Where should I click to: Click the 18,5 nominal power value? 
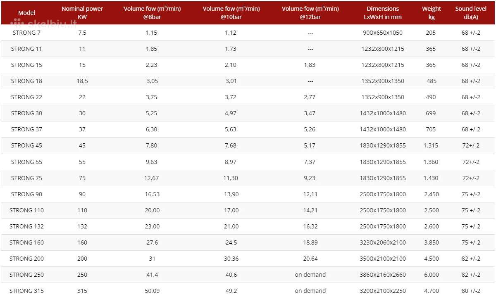click(82, 81)
